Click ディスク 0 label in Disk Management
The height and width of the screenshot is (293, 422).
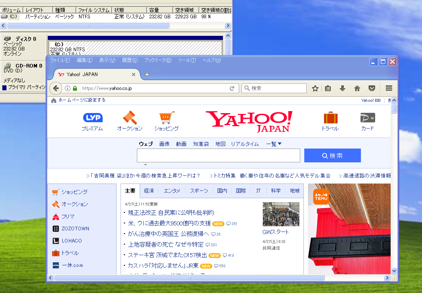[x=26, y=39]
